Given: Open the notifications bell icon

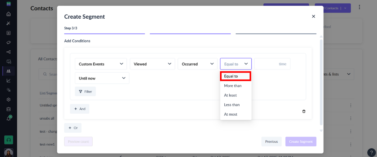Looking at the screenshot, I should 8,119.
